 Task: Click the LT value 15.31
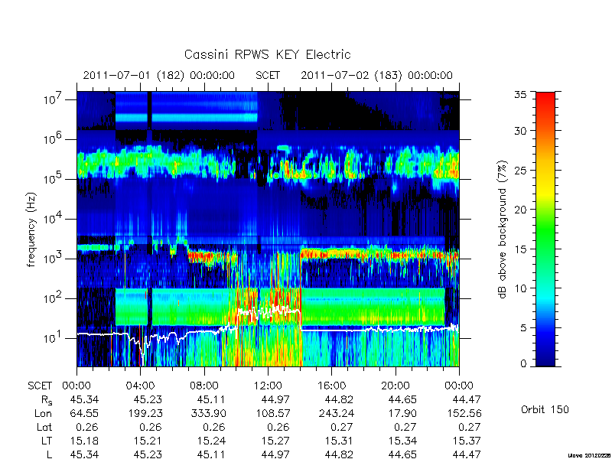[x=339, y=441]
